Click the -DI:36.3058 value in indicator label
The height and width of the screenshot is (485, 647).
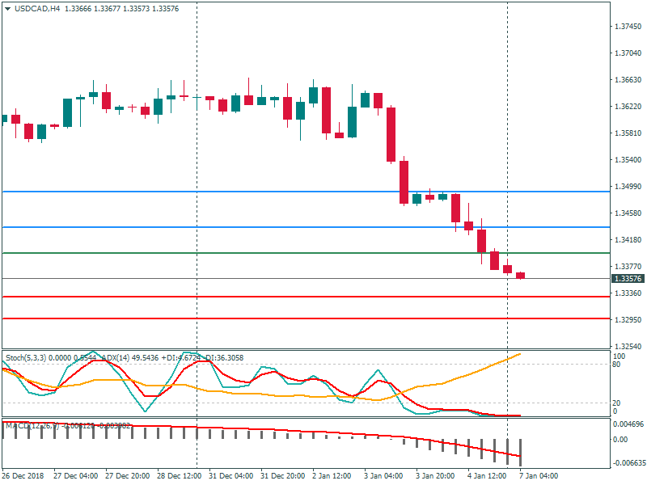223,358
